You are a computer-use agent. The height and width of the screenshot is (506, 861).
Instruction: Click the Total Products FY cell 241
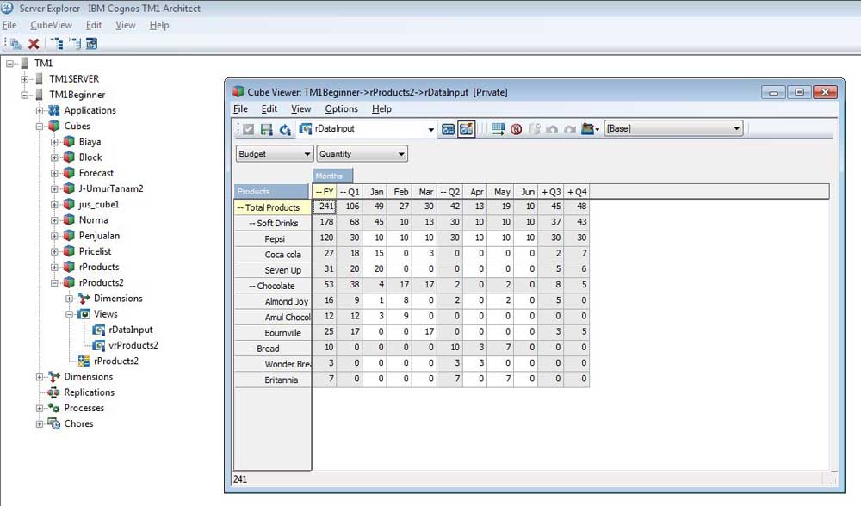(324, 207)
